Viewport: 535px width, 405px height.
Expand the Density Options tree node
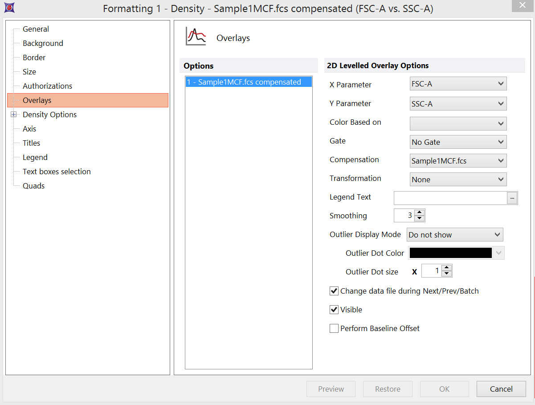pos(14,115)
